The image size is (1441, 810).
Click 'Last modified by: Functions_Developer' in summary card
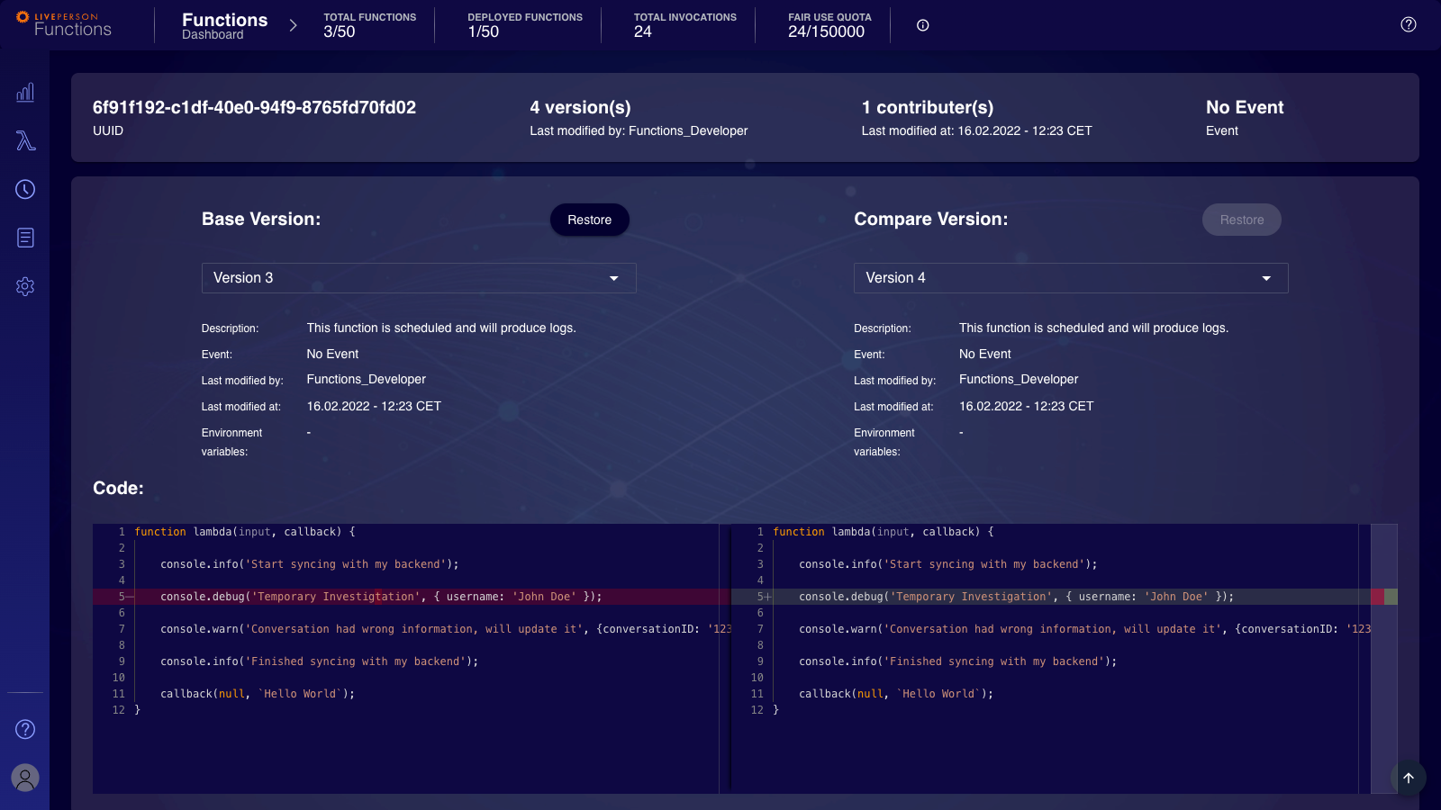(639, 130)
